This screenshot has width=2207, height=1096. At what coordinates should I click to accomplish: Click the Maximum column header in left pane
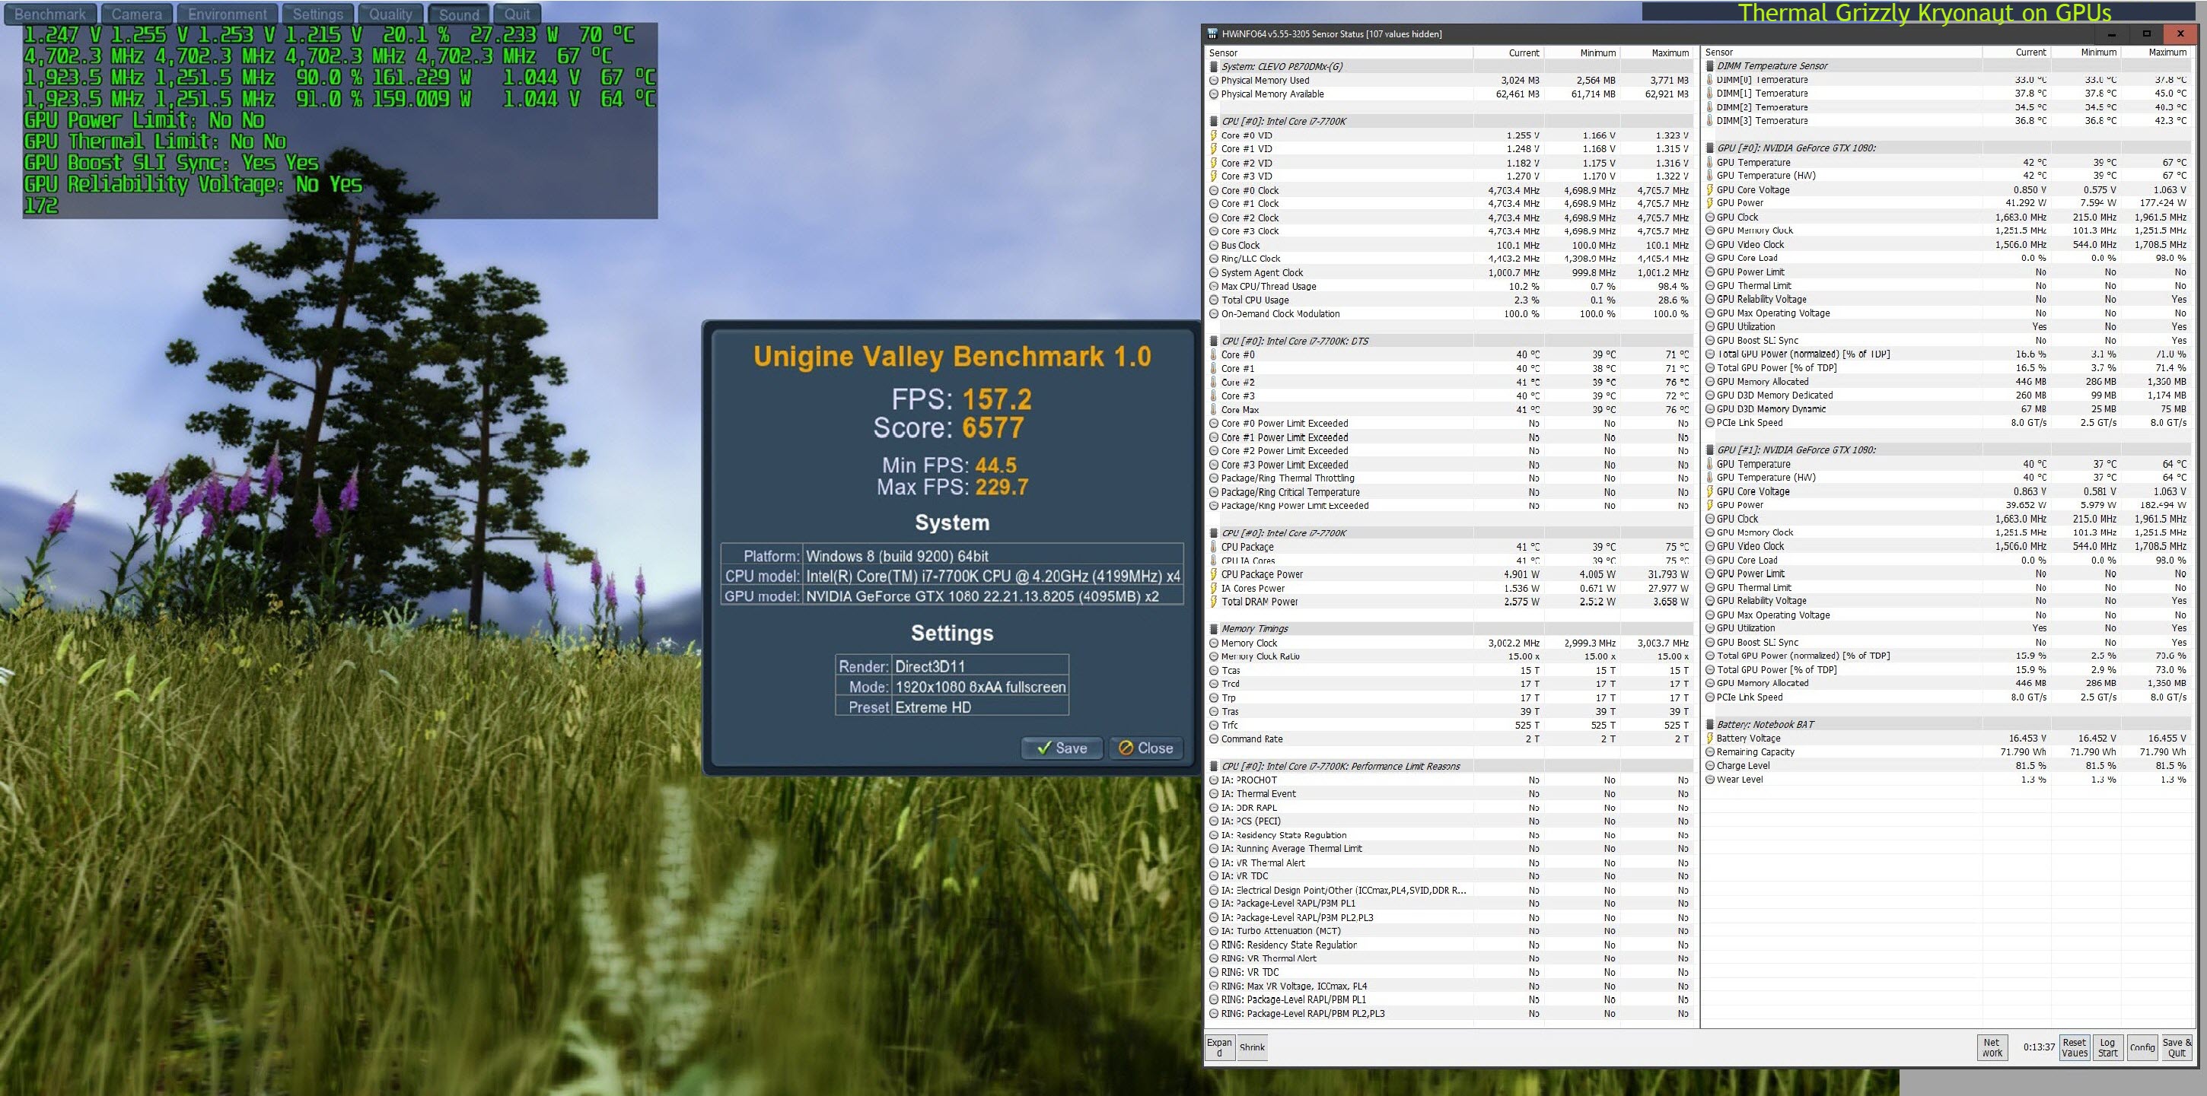click(1669, 53)
